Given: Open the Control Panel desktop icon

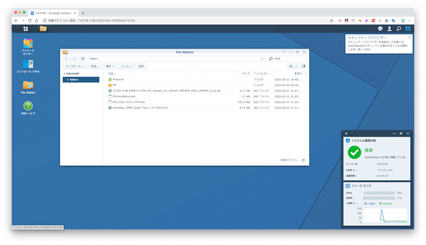Looking at the screenshot, I should pyautogui.click(x=28, y=66).
